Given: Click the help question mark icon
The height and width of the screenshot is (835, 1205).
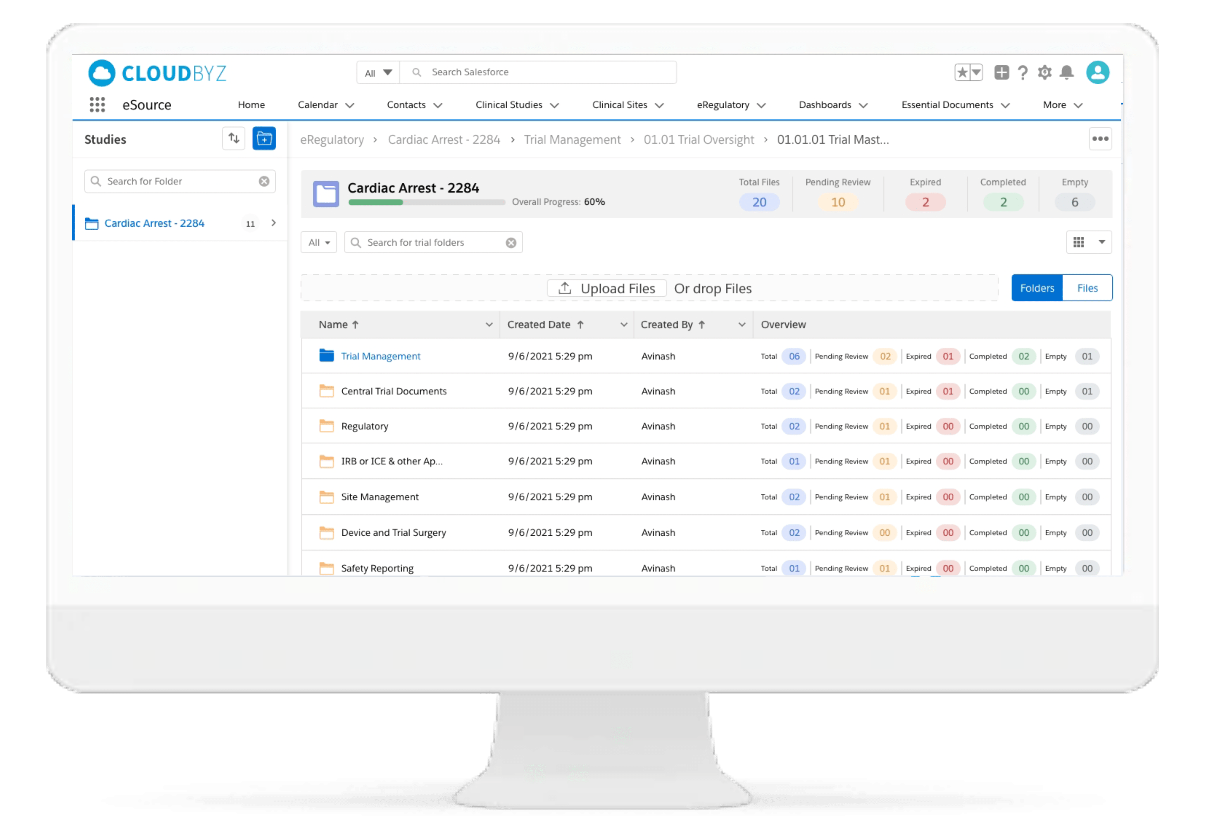Looking at the screenshot, I should point(1023,72).
